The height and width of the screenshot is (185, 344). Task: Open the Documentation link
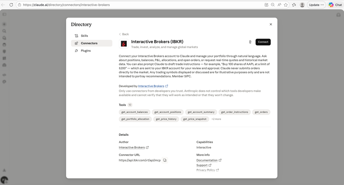pos(207,160)
